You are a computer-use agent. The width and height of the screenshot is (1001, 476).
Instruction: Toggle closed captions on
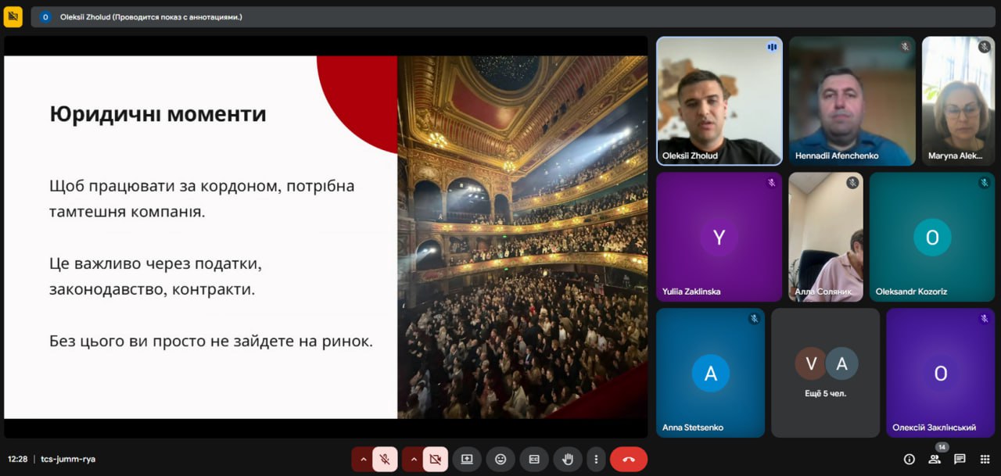pyautogui.click(x=534, y=460)
